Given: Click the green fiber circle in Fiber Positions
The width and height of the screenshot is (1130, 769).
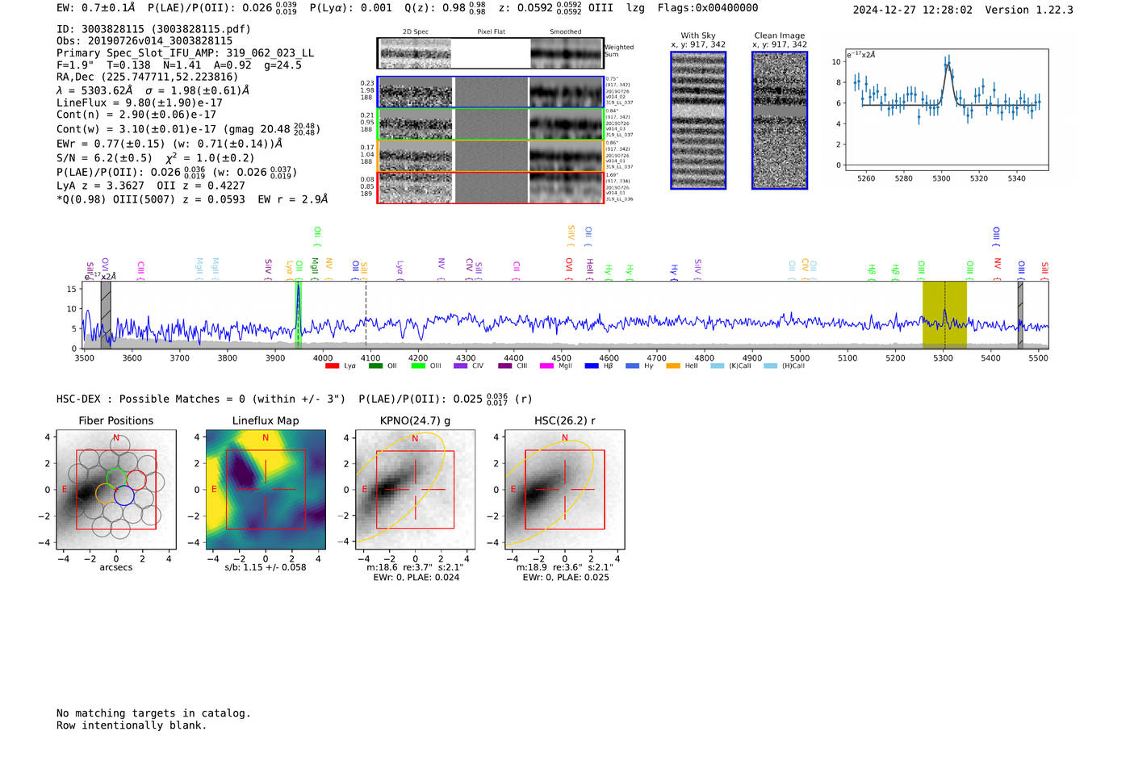Looking at the screenshot, I should pyautogui.click(x=116, y=478).
